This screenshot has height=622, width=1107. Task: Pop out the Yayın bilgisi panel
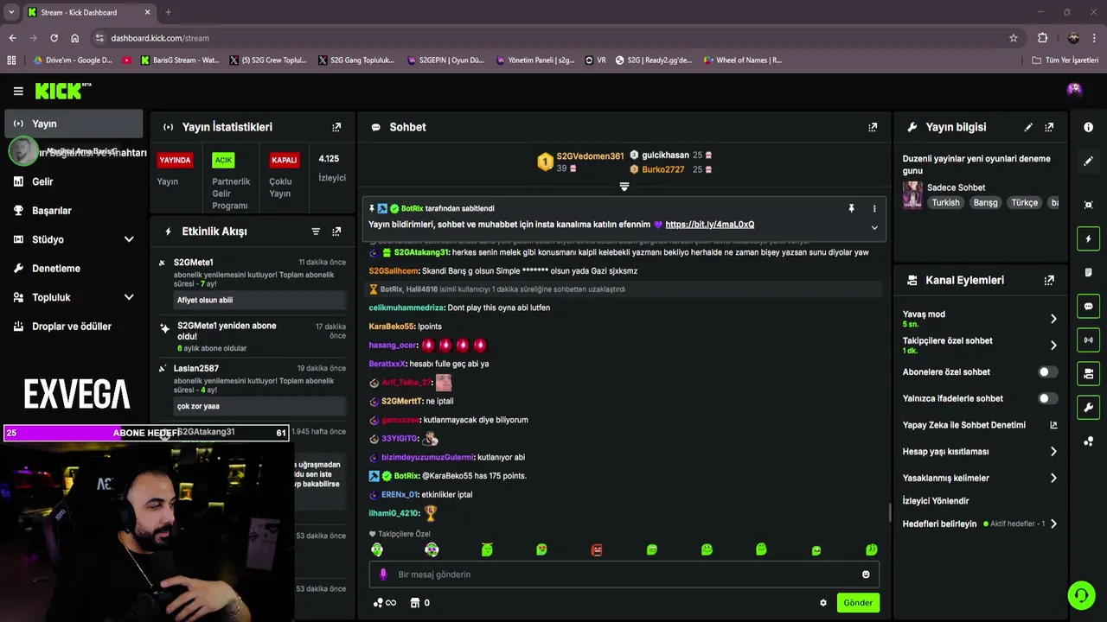coord(1049,127)
